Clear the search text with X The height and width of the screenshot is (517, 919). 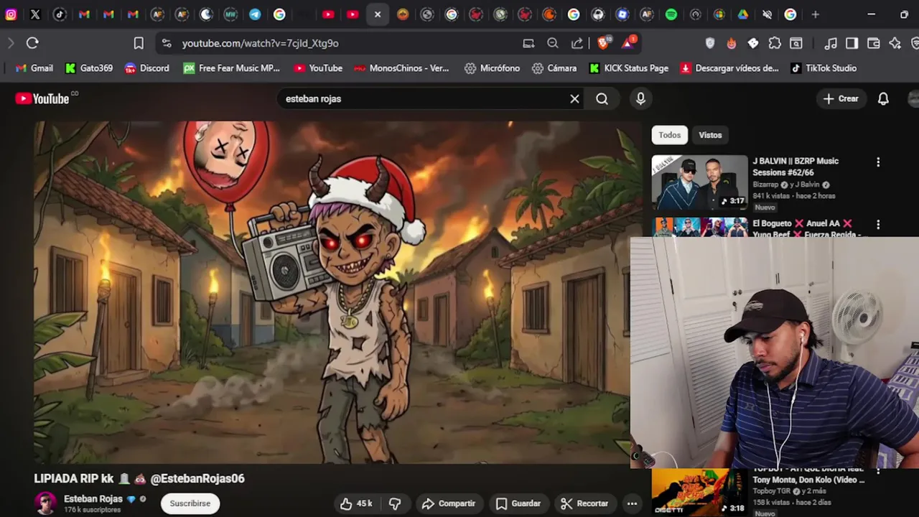coord(574,99)
